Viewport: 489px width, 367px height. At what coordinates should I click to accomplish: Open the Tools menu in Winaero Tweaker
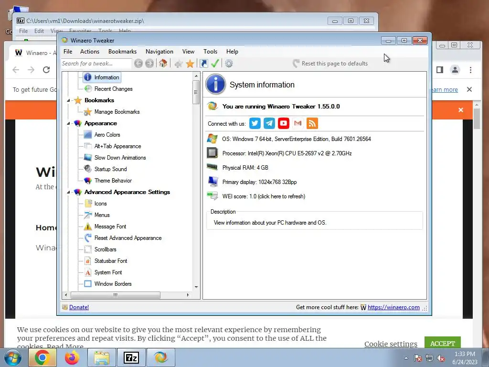pyautogui.click(x=211, y=52)
